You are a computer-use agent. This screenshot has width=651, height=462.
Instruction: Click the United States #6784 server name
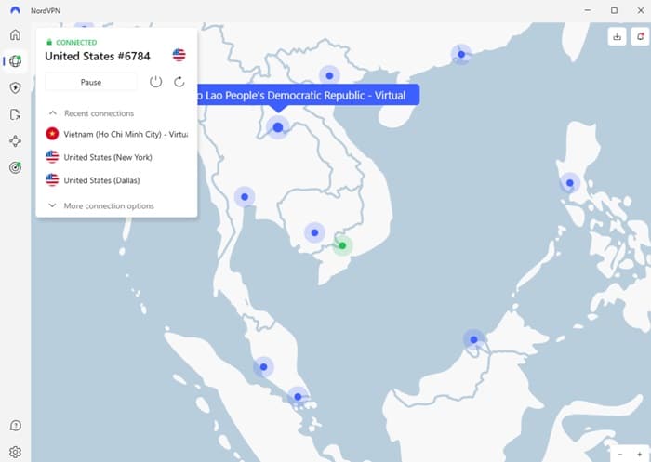[x=98, y=56]
